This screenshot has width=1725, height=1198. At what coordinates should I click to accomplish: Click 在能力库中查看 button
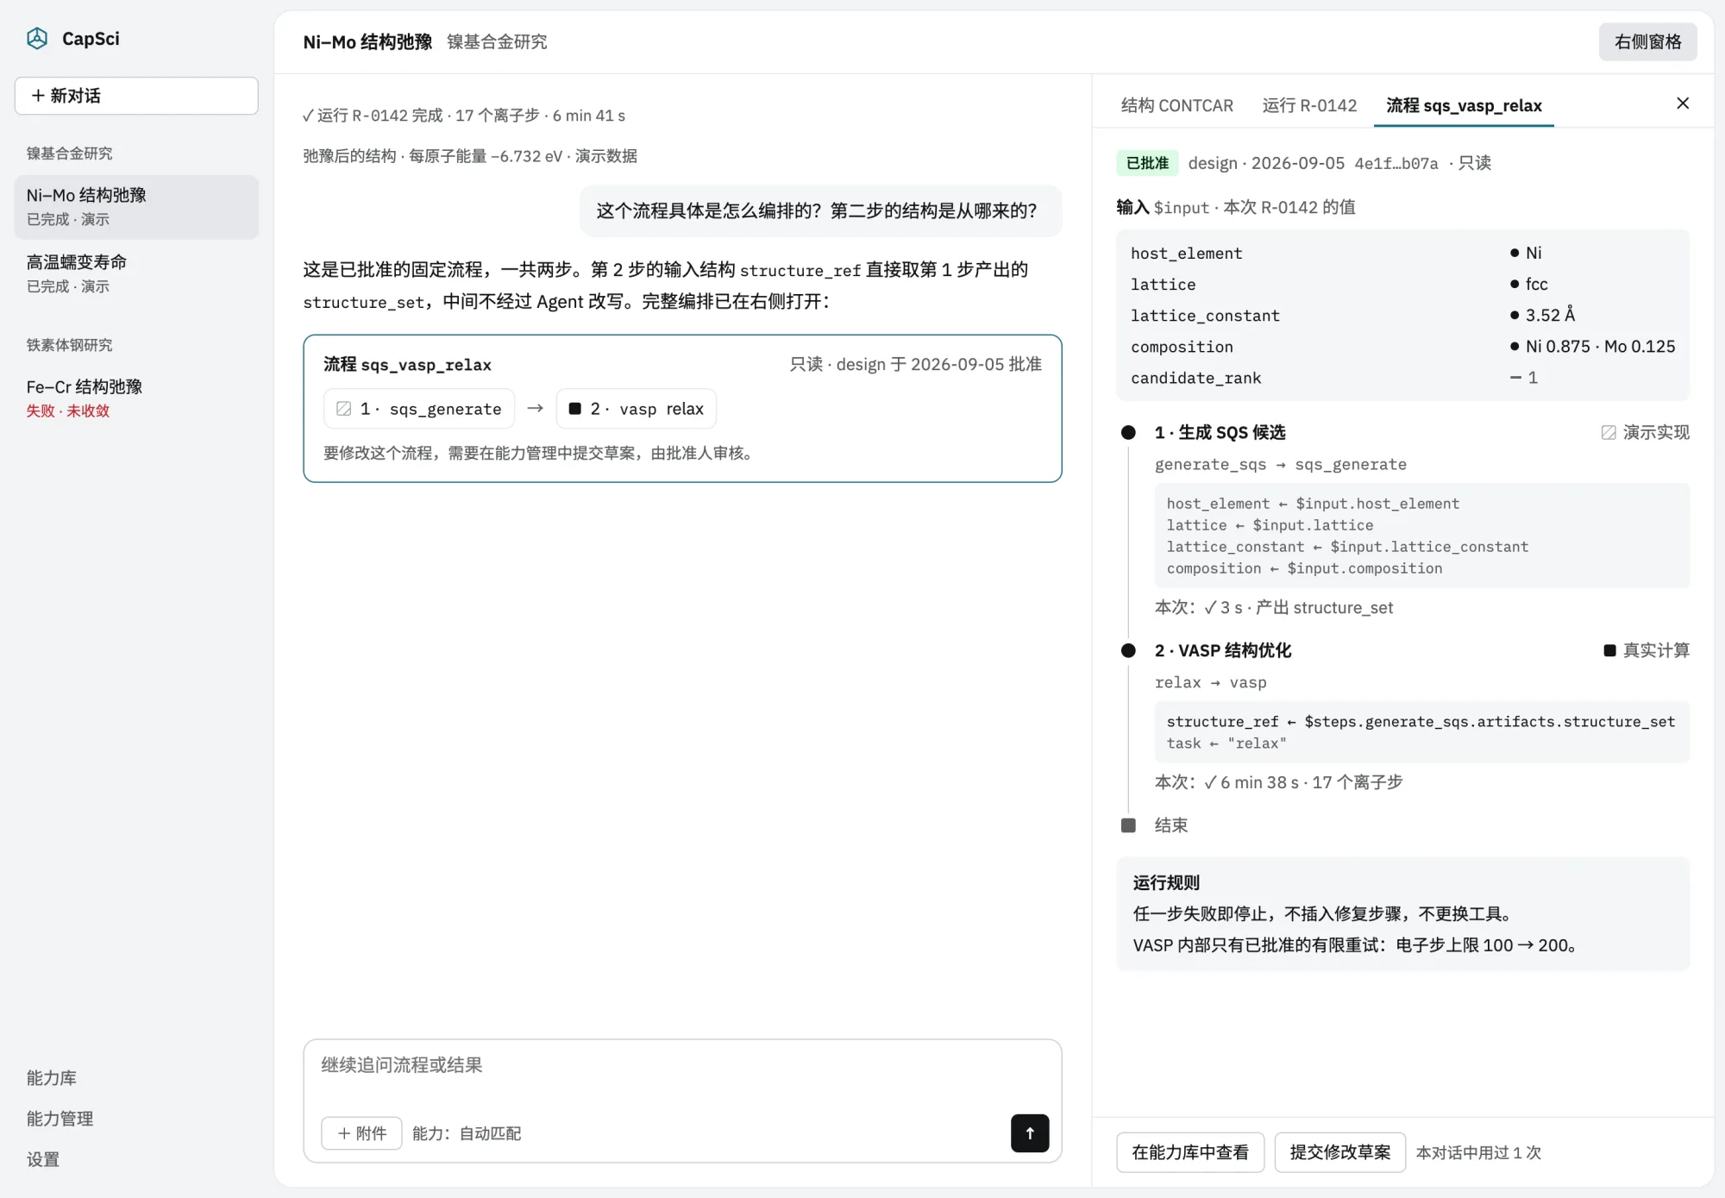coord(1190,1152)
